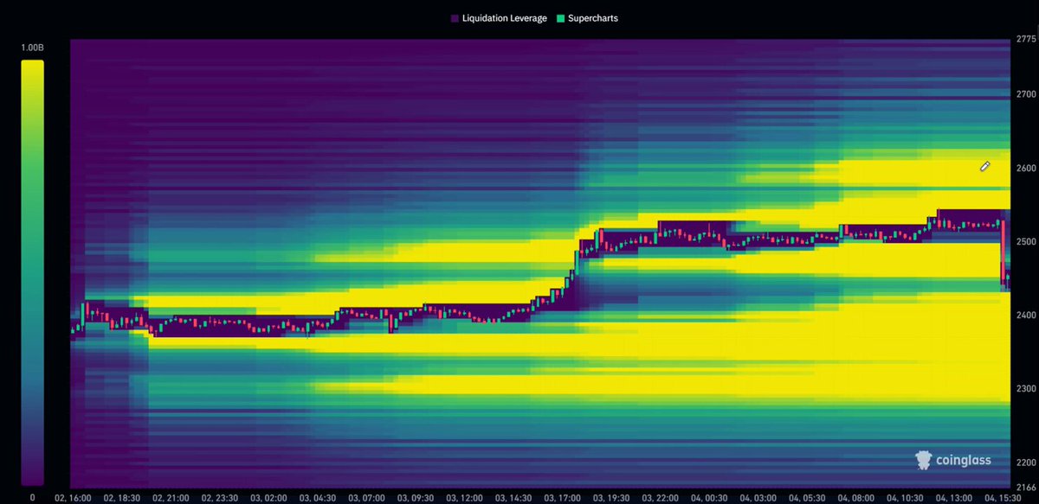Click the 04, 05:30 time label
This screenshot has width=1039, height=504.
[x=807, y=498]
